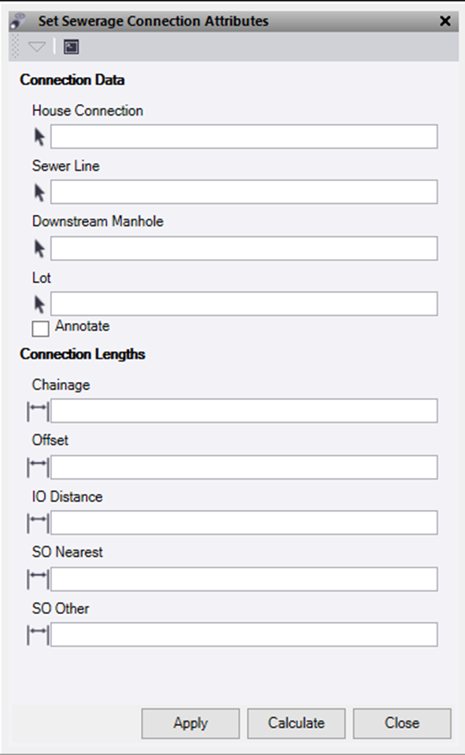The width and height of the screenshot is (465, 755).
Task: Measure IO Distance with the ruler icon
Action: pos(38,523)
